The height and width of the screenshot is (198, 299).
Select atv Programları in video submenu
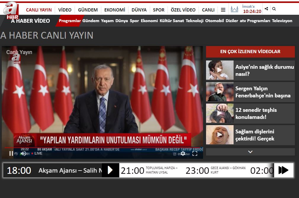click(x=255, y=21)
